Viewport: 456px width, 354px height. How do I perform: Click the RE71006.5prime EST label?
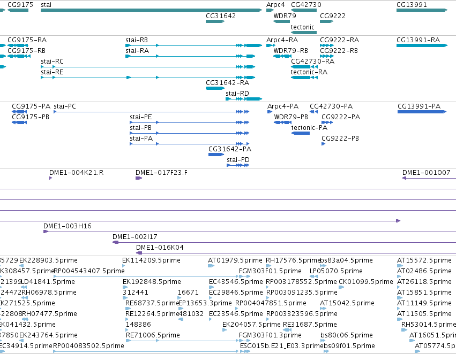[x=153, y=335]
